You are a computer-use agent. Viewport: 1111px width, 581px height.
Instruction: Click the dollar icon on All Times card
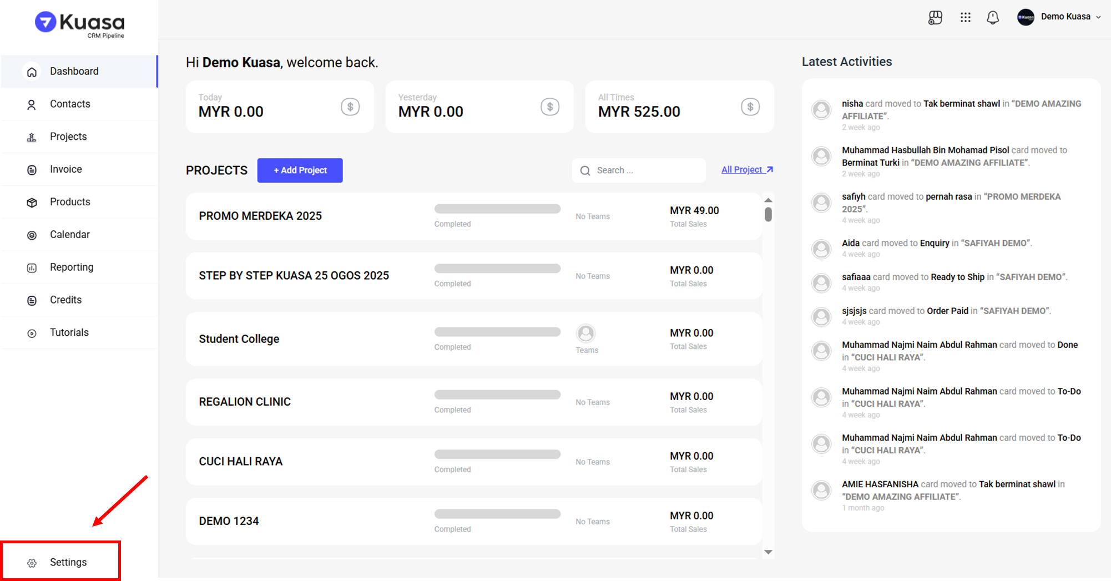tap(750, 107)
